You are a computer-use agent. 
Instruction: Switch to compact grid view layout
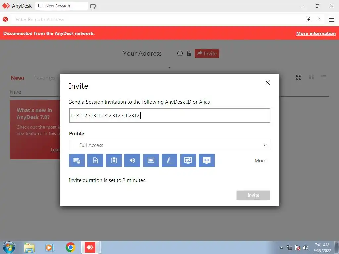(311, 77)
